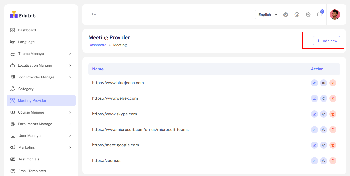350x176 pixels.
Task: Click the EduLab logo
Action: pyautogui.click(x=23, y=15)
